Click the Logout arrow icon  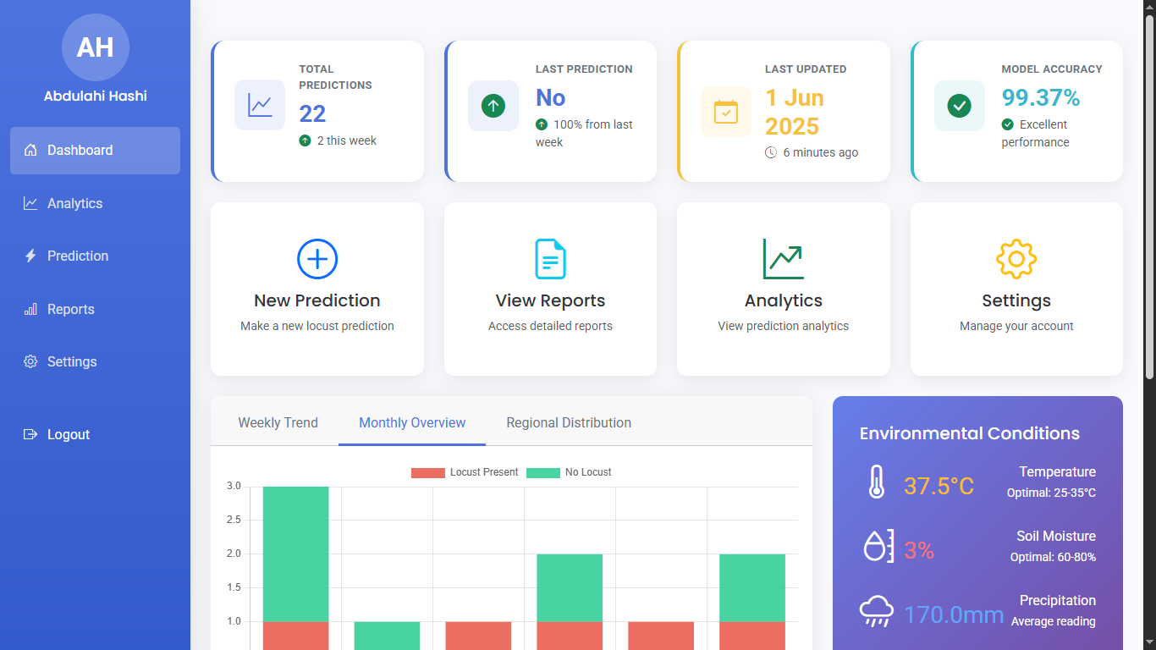point(30,434)
